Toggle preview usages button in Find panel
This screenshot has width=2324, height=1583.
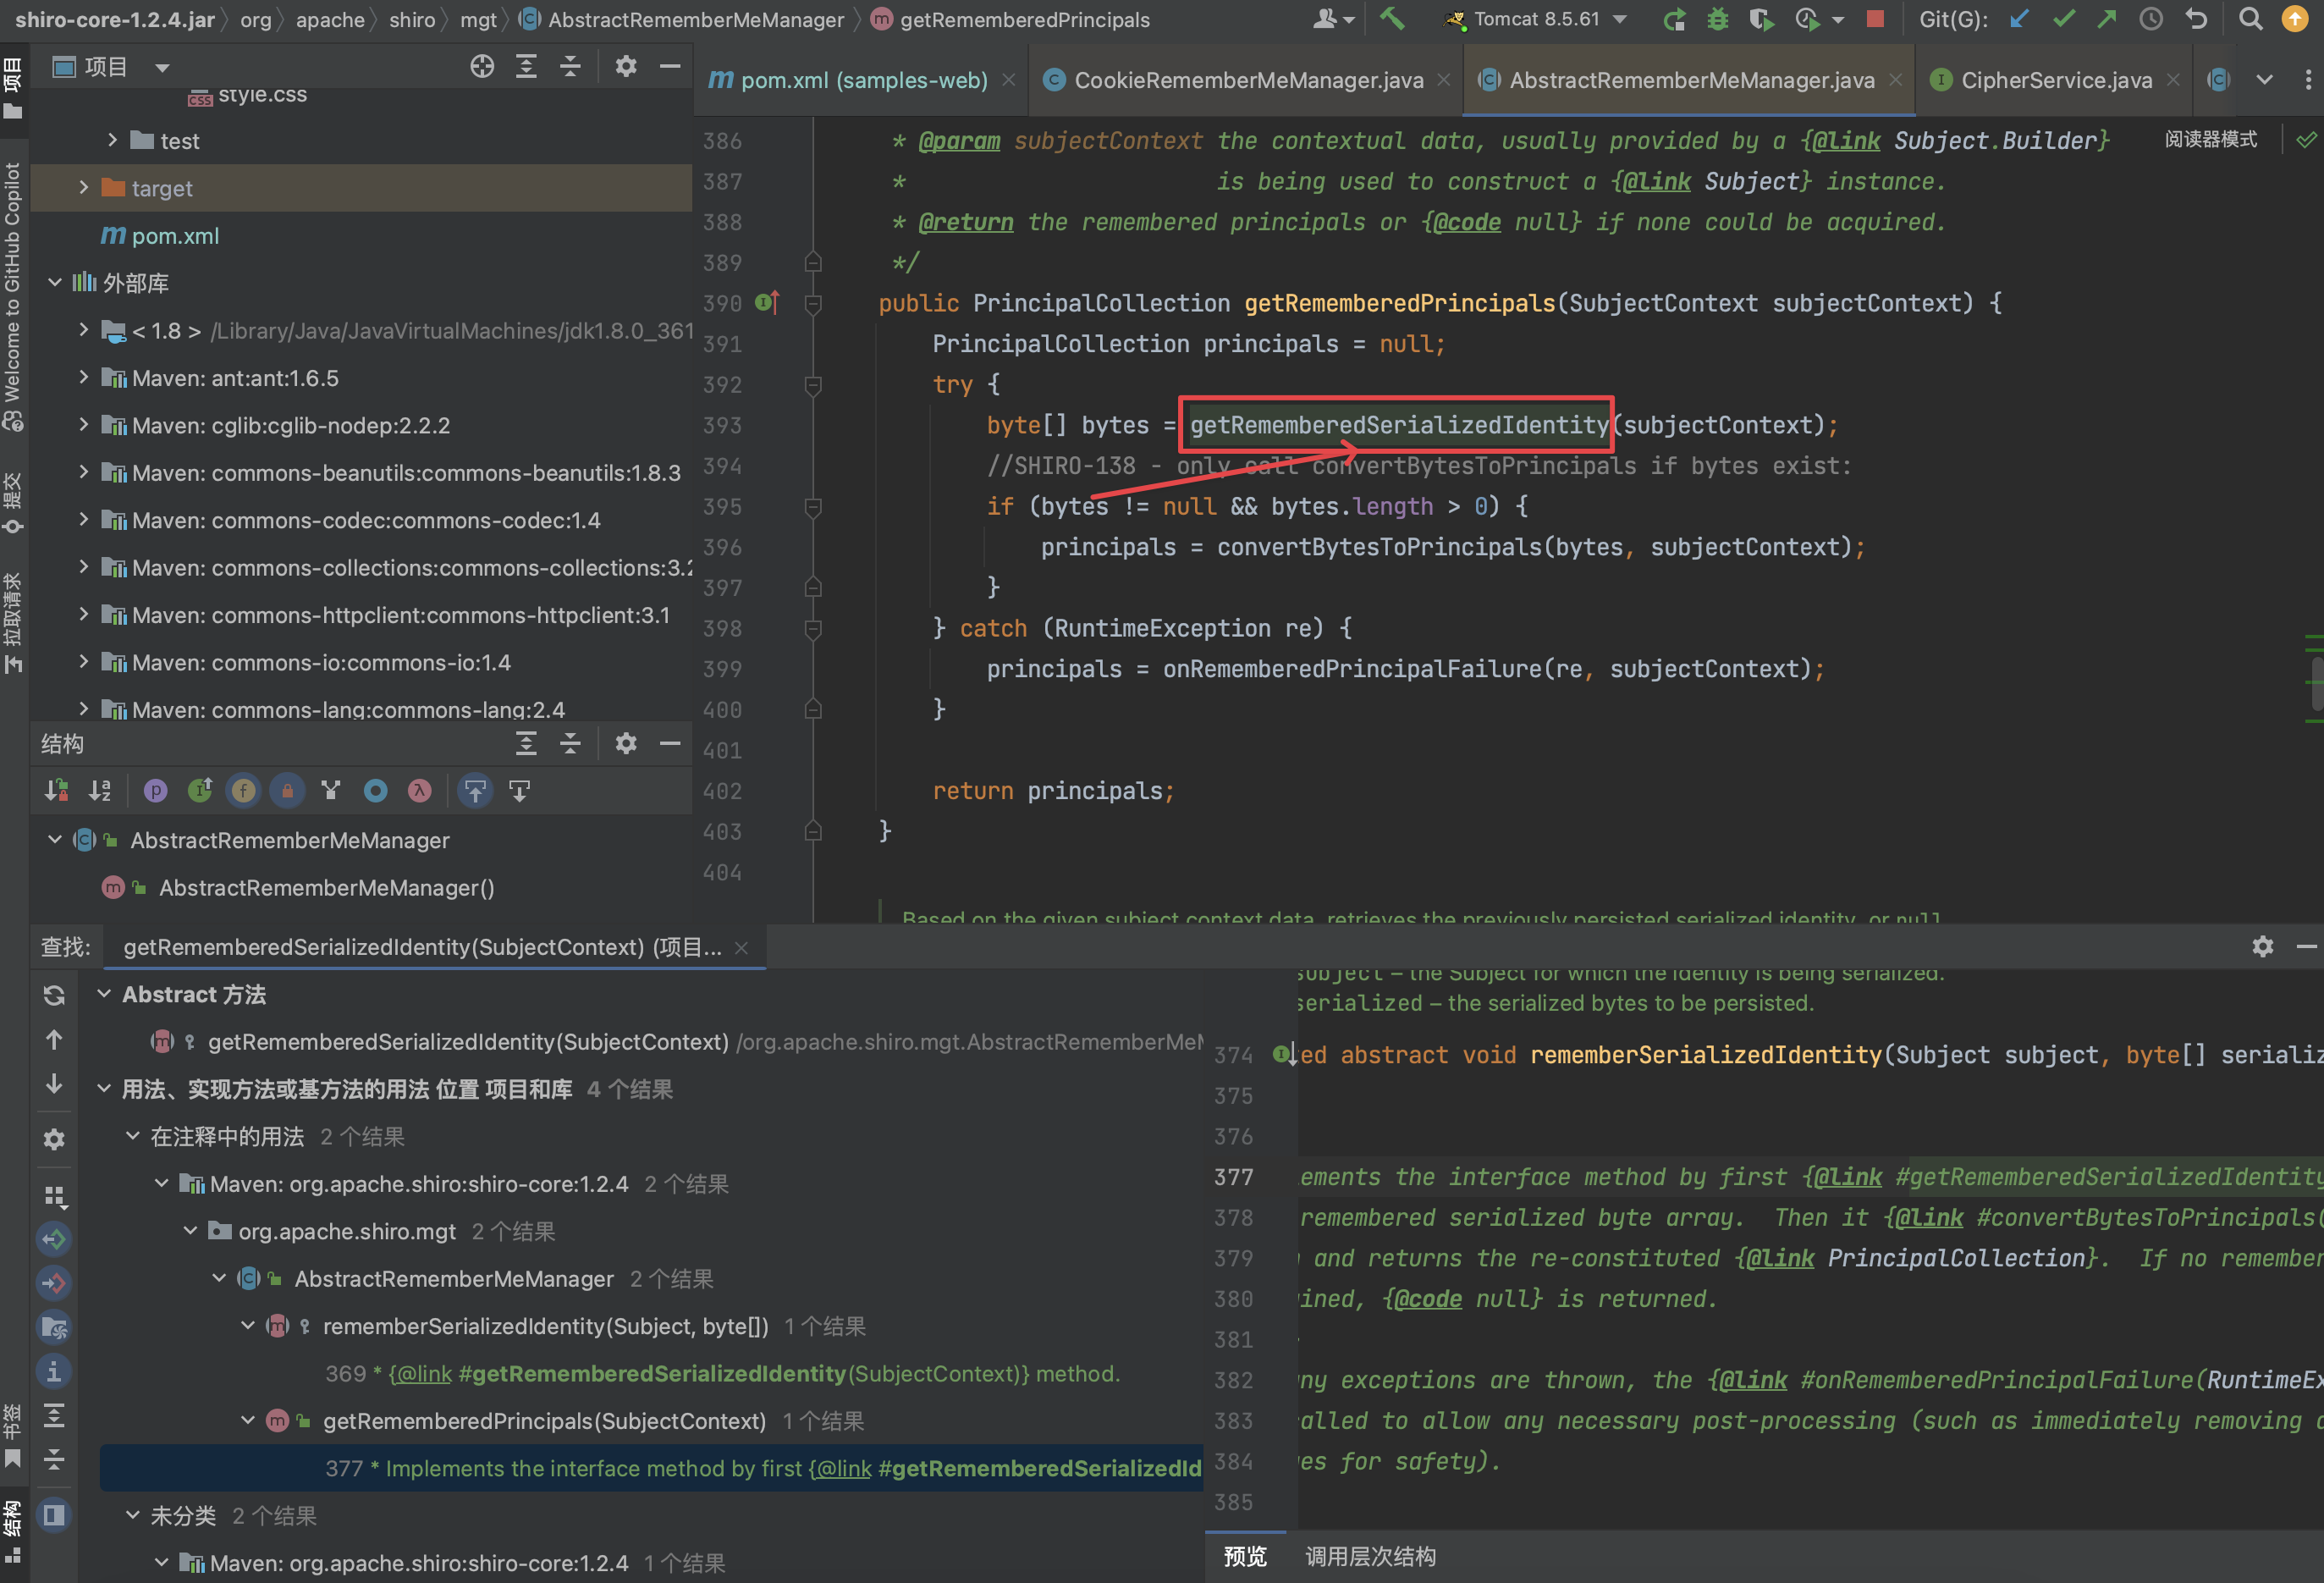(54, 1515)
